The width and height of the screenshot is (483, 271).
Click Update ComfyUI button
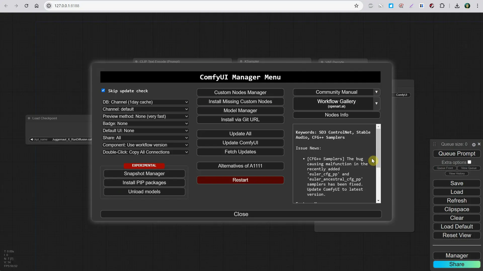[240, 143]
